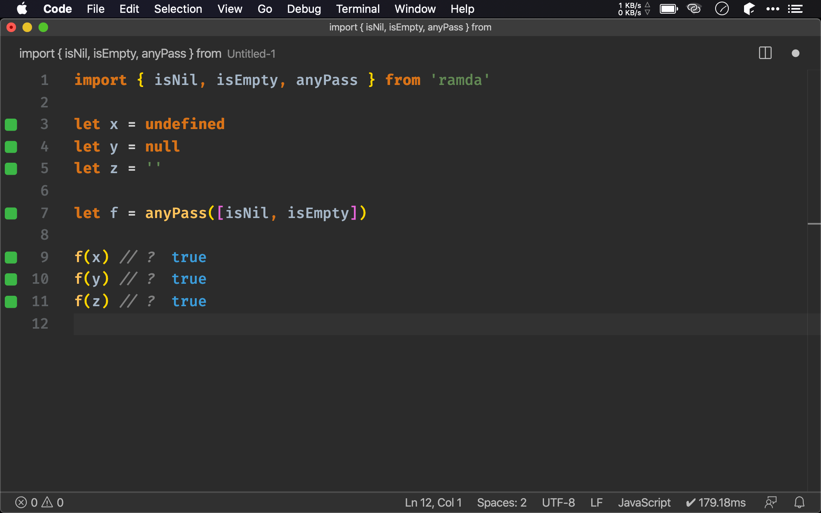The image size is (821, 513).
Task: Toggle the green breakpoint on line 7
Action: (x=11, y=213)
